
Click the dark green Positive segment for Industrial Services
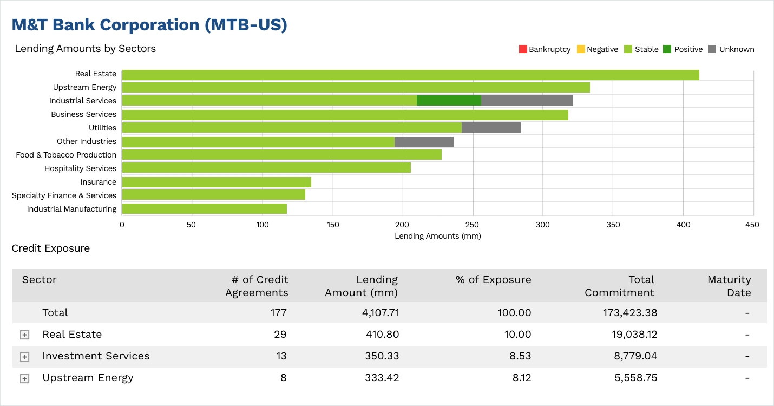(x=448, y=100)
